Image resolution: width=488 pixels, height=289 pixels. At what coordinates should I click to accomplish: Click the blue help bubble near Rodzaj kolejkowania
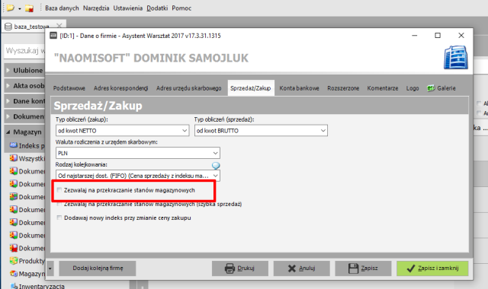(216, 166)
